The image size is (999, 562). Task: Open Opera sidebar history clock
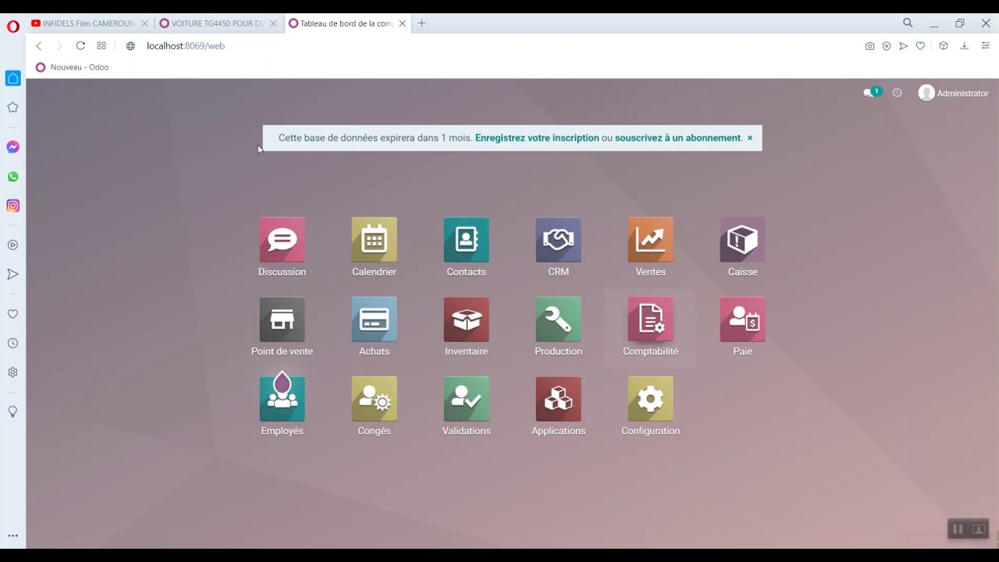[13, 343]
